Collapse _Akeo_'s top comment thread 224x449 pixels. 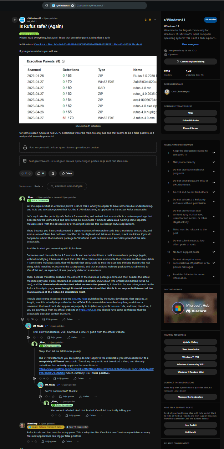[x=23, y=319]
